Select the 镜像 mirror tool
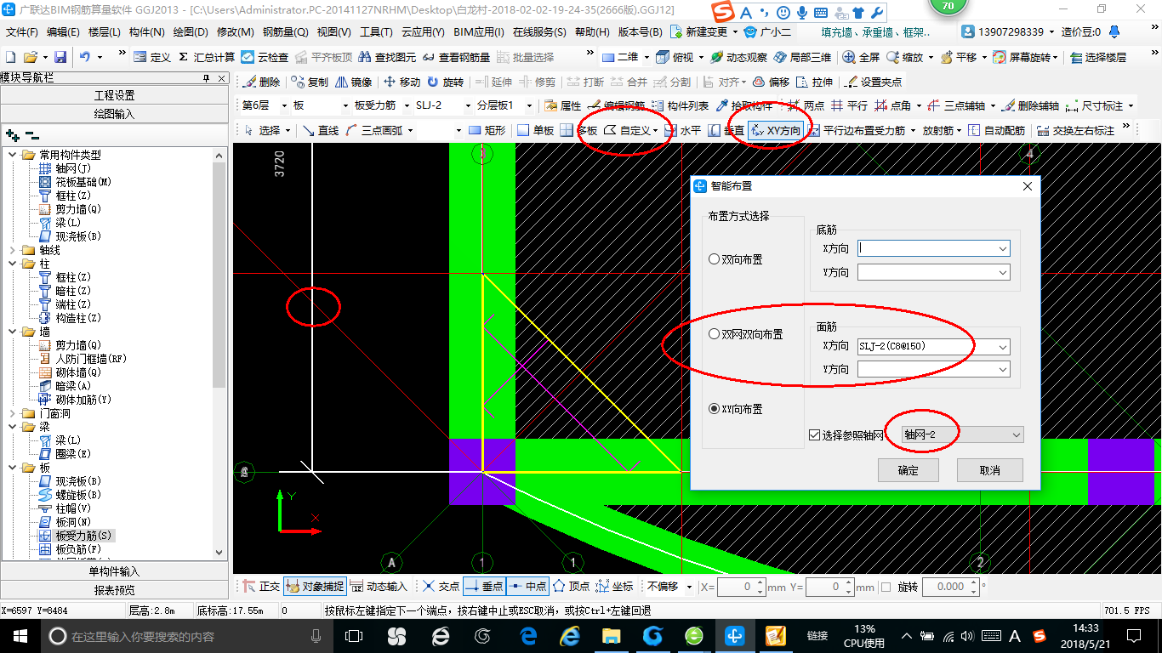 [x=354, y=82]
